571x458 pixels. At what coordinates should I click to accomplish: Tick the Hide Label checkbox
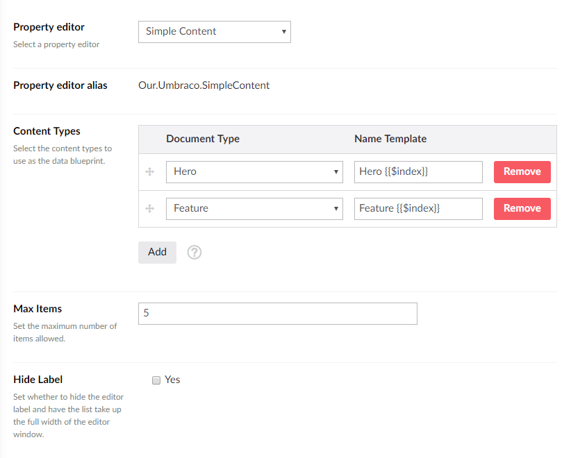156,380
